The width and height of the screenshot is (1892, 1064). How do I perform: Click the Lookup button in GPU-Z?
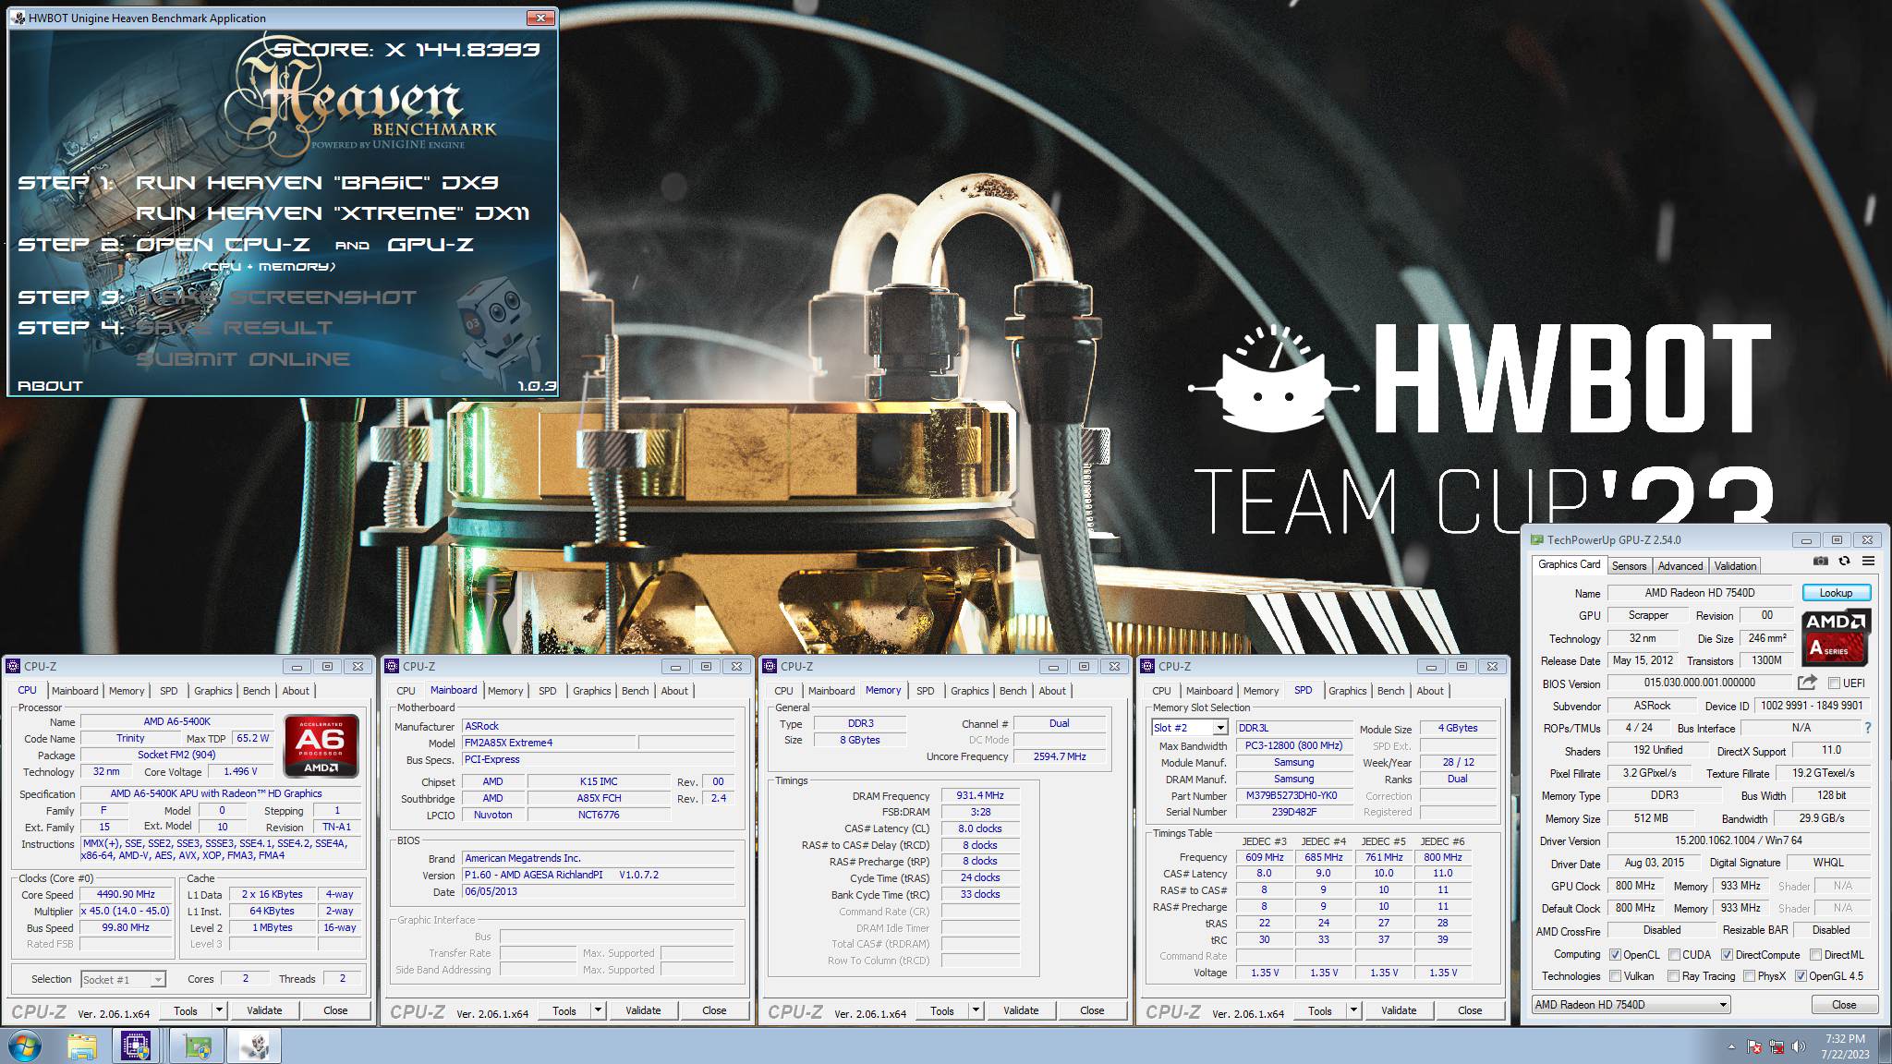pos(1836,593)
